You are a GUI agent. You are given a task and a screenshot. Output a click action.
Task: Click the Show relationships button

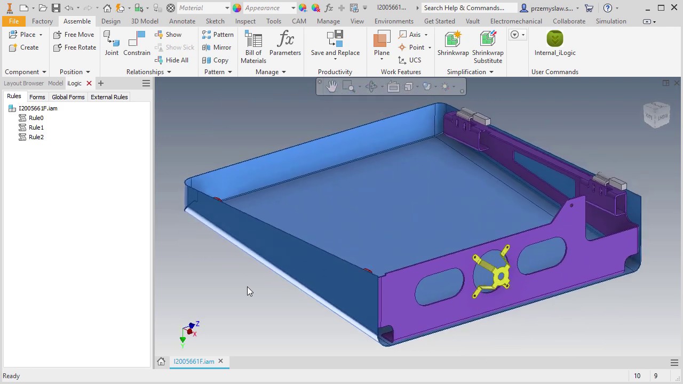pos(168,35)
